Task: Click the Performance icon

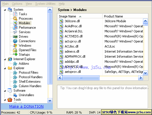Action: [15, 28]
